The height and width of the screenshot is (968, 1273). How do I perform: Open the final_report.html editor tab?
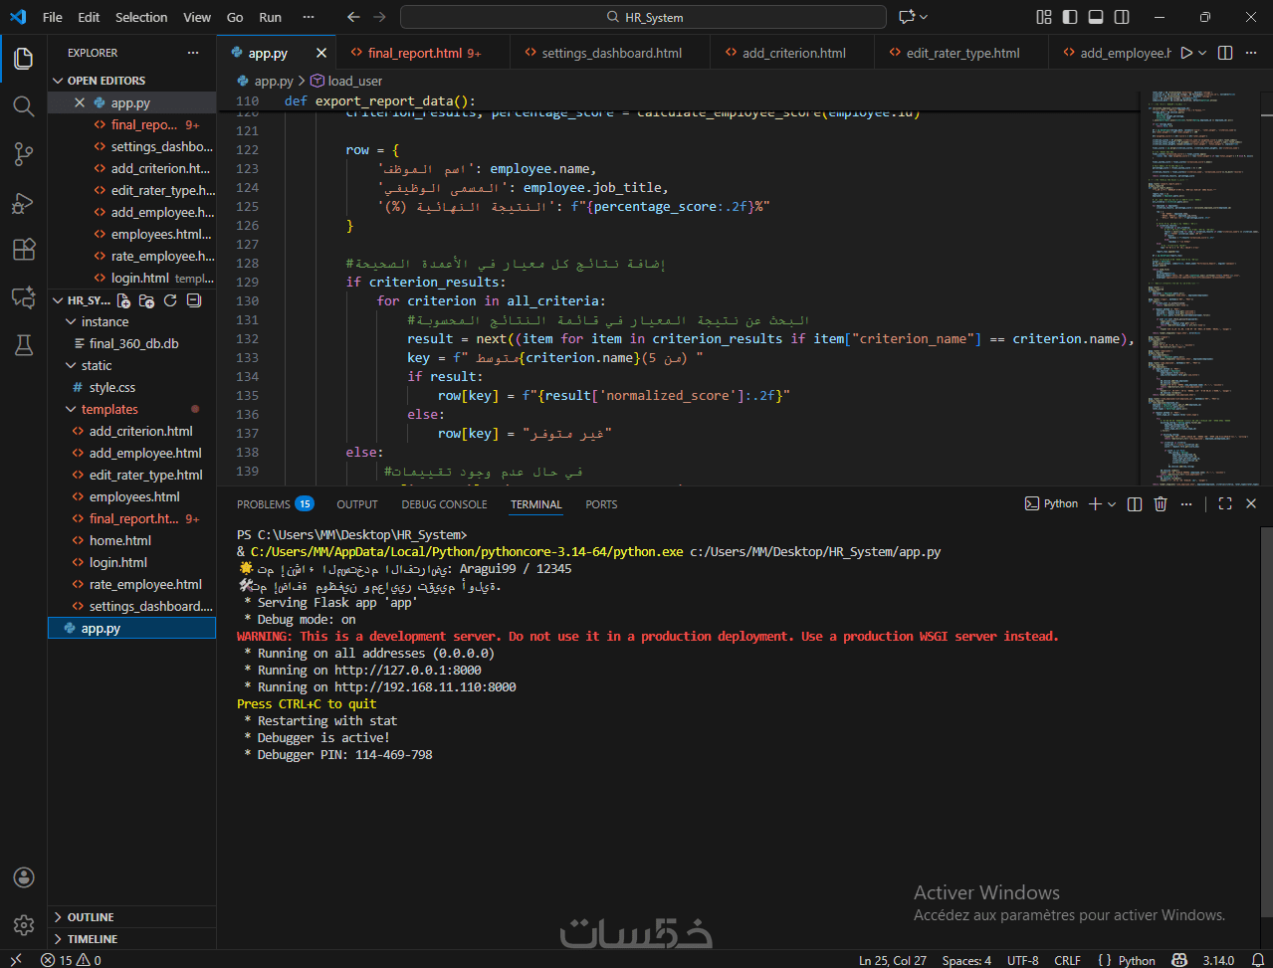422,54
